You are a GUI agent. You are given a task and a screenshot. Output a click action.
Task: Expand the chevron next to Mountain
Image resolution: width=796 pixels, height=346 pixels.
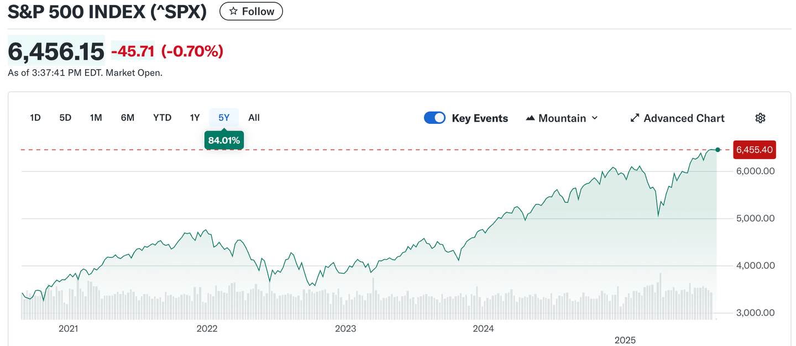[595, 118]
